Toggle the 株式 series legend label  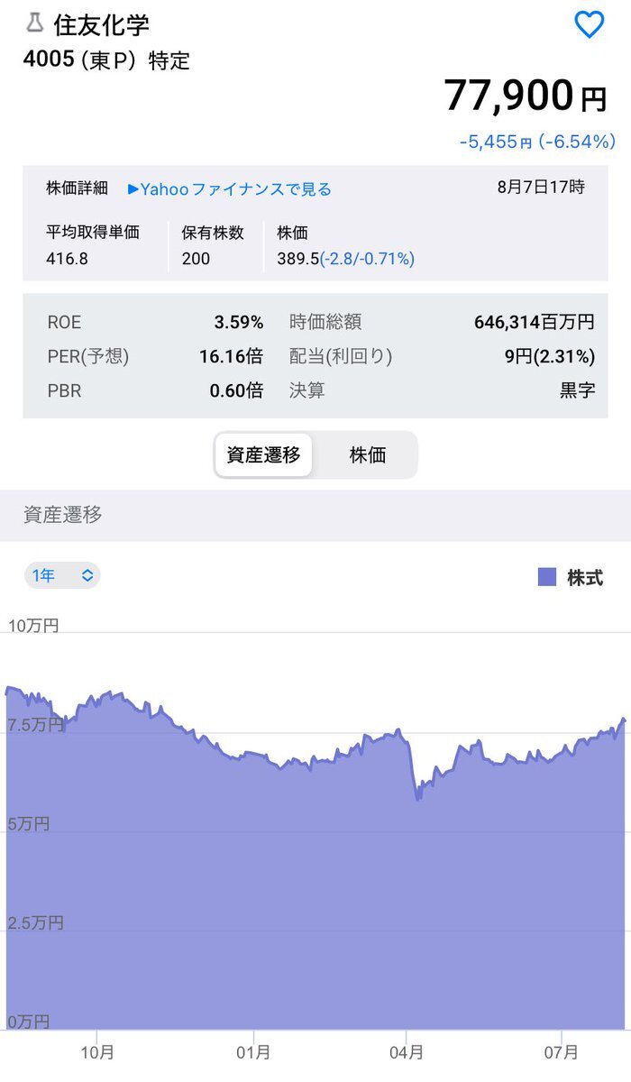pyautogui.click(x=585, y=578)
